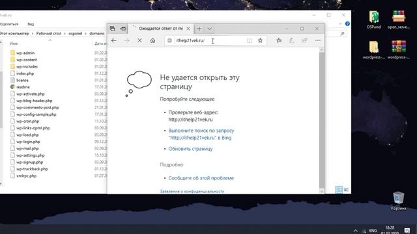Open the 'Вид' ribbon tab in Explorer
This screenshot has height=234, width=417.
[31, 24]
